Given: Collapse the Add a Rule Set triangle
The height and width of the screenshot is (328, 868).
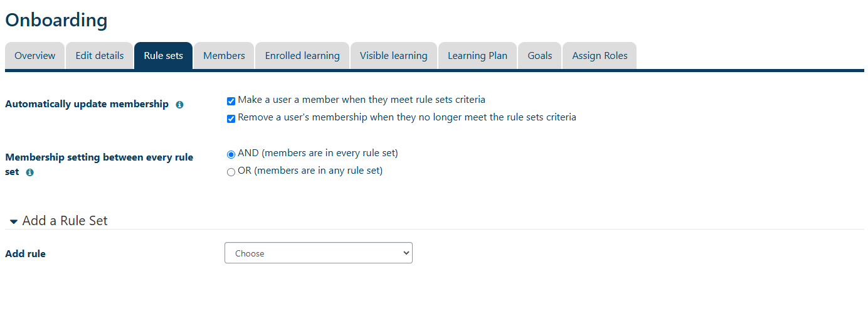Looking at the screenshot, I should [x=14, y=221].
